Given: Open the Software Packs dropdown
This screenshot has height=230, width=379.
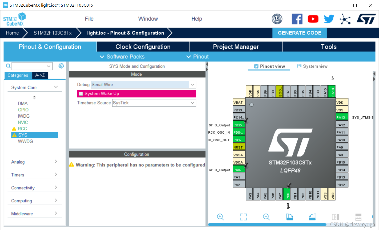Looking at the screenshot, I should pos(122,57).
